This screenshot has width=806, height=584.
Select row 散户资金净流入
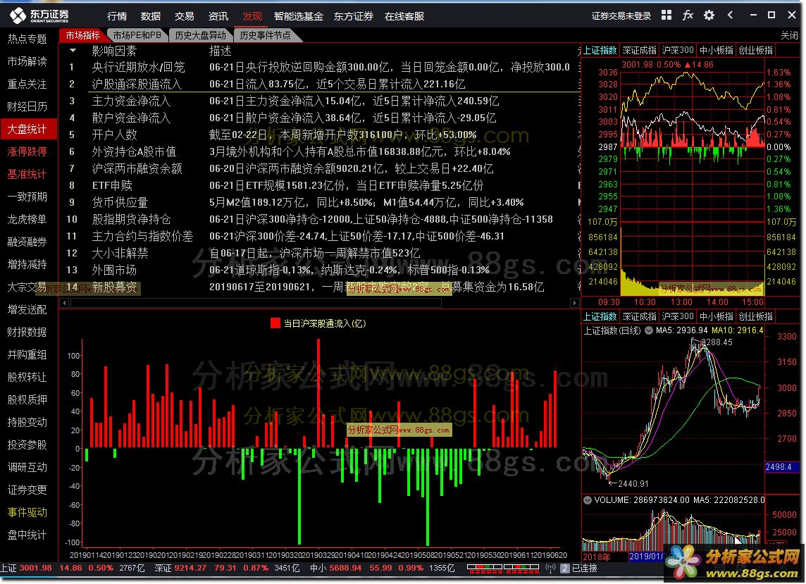320,118
